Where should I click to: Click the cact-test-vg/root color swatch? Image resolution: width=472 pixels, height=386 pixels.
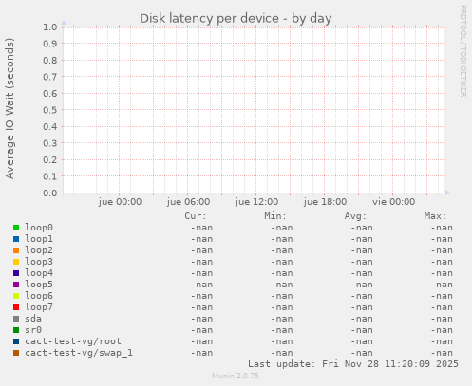pos(16,341)
